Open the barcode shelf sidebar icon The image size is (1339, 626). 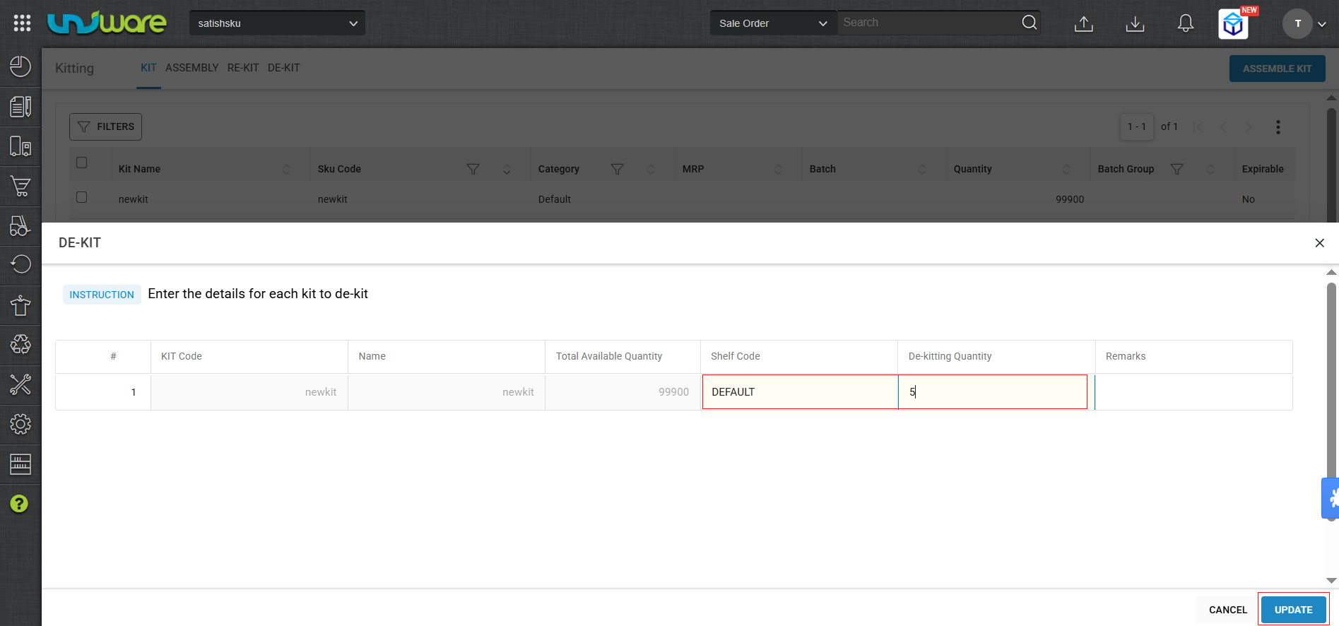tap(20, 464)
